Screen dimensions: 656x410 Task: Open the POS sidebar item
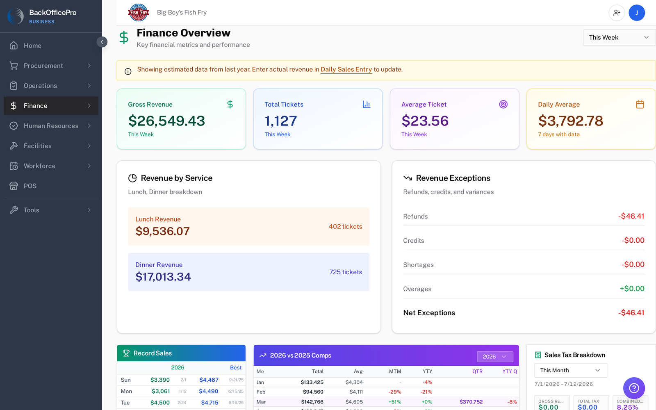51,186
